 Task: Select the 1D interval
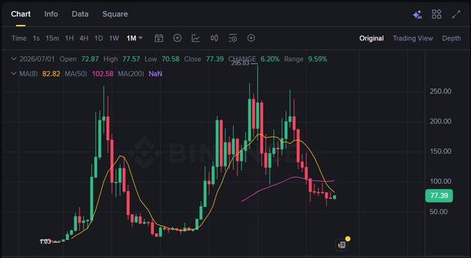coord(98,38)
